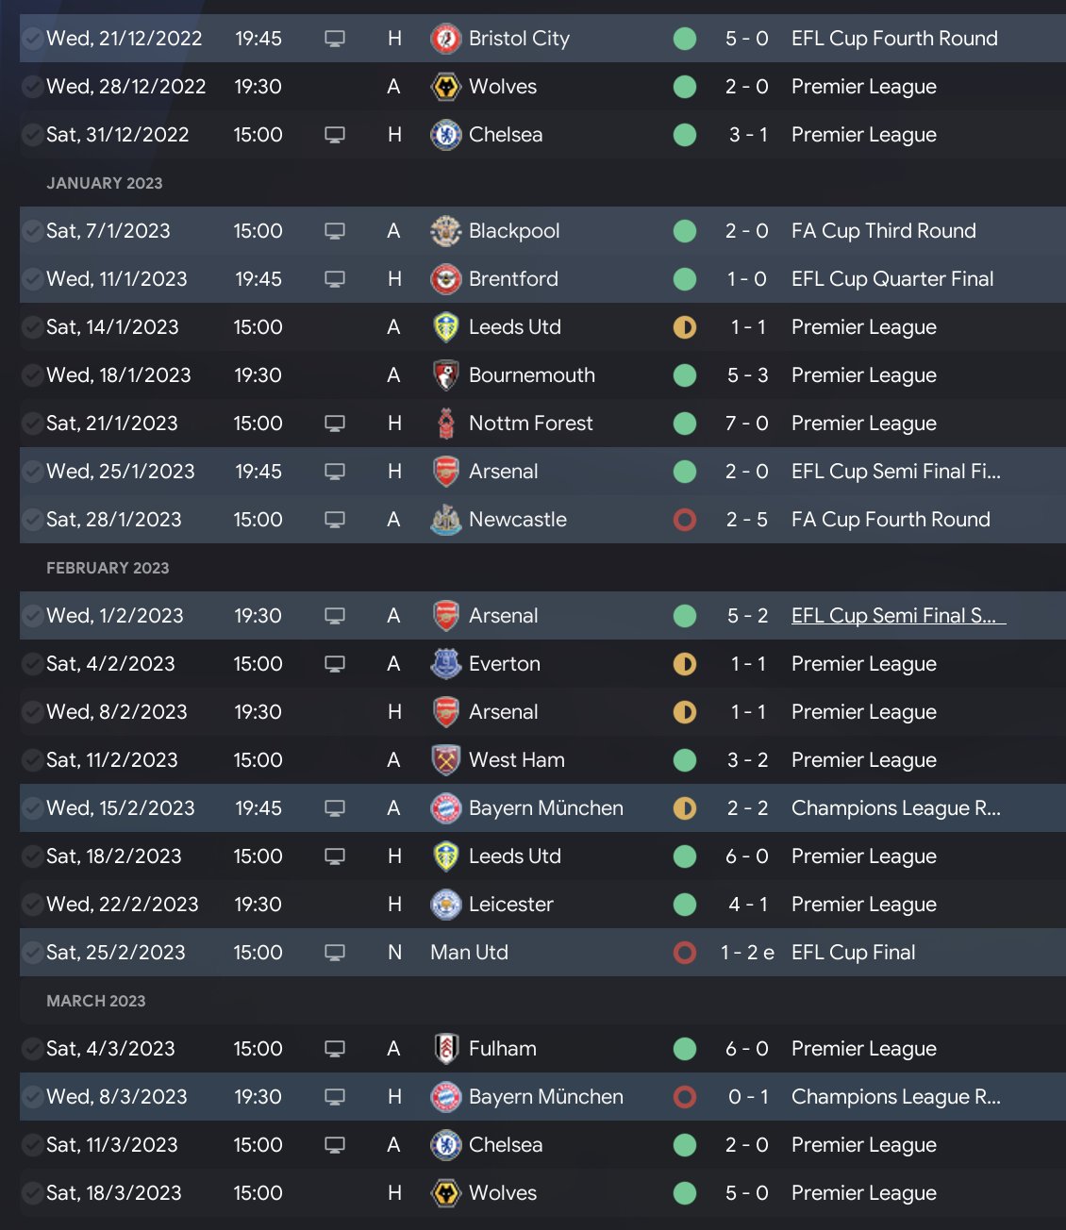Click the Fulham club crest
Viewport: 1066px width, 1230px height.
tap(445, 1049)
